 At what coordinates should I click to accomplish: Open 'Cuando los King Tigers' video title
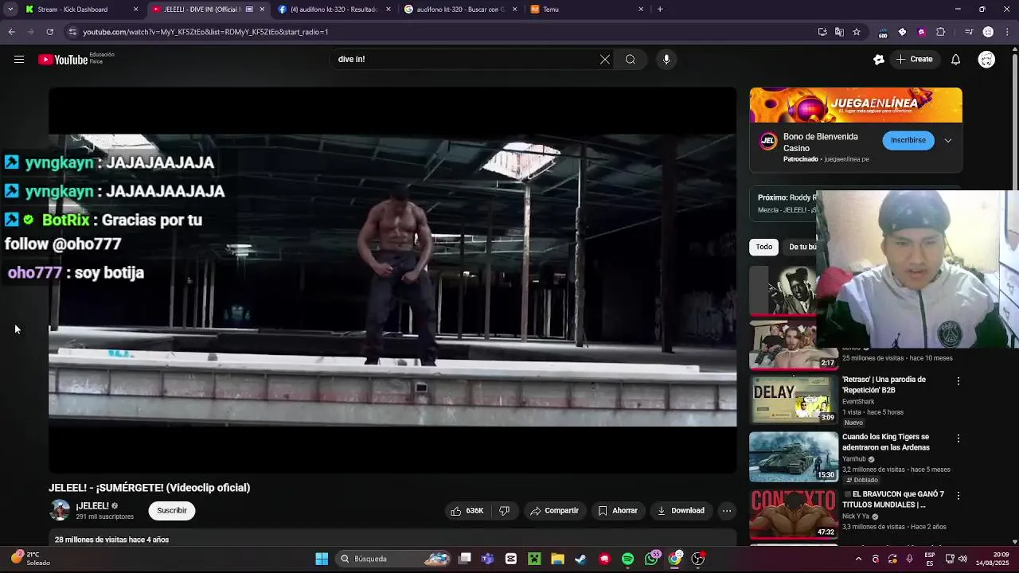(886, 442)
